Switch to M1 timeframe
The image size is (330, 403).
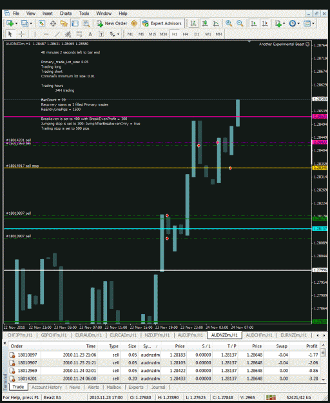click(130, 34)
